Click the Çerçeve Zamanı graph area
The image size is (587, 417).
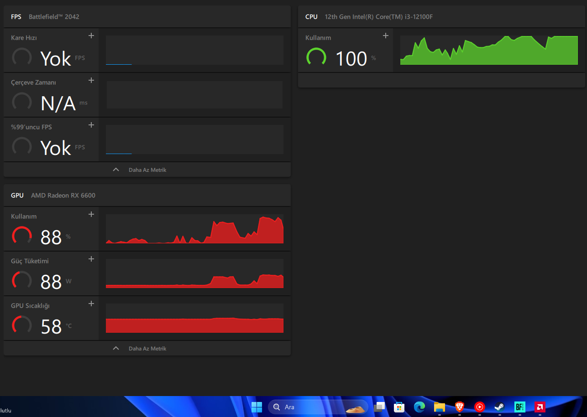tap(194, 95)
